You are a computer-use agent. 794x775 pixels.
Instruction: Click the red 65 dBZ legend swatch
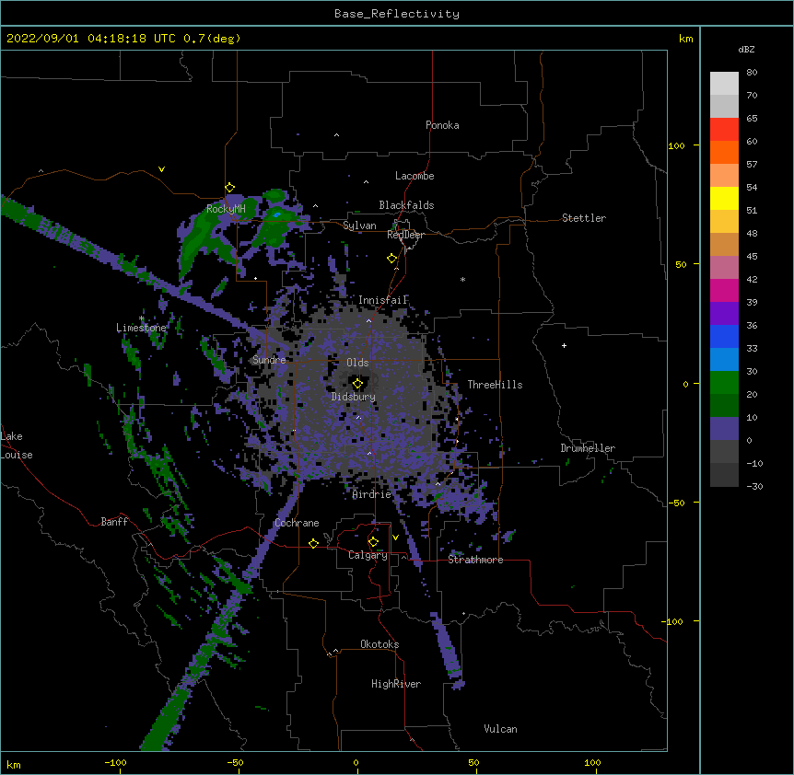pos(724,130)
